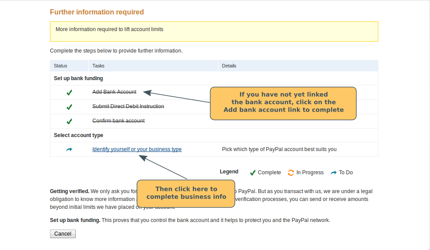This screenshot has width=430, height=250.
Task: Click the To Do label in the Legend
Action: coord(346,173)
